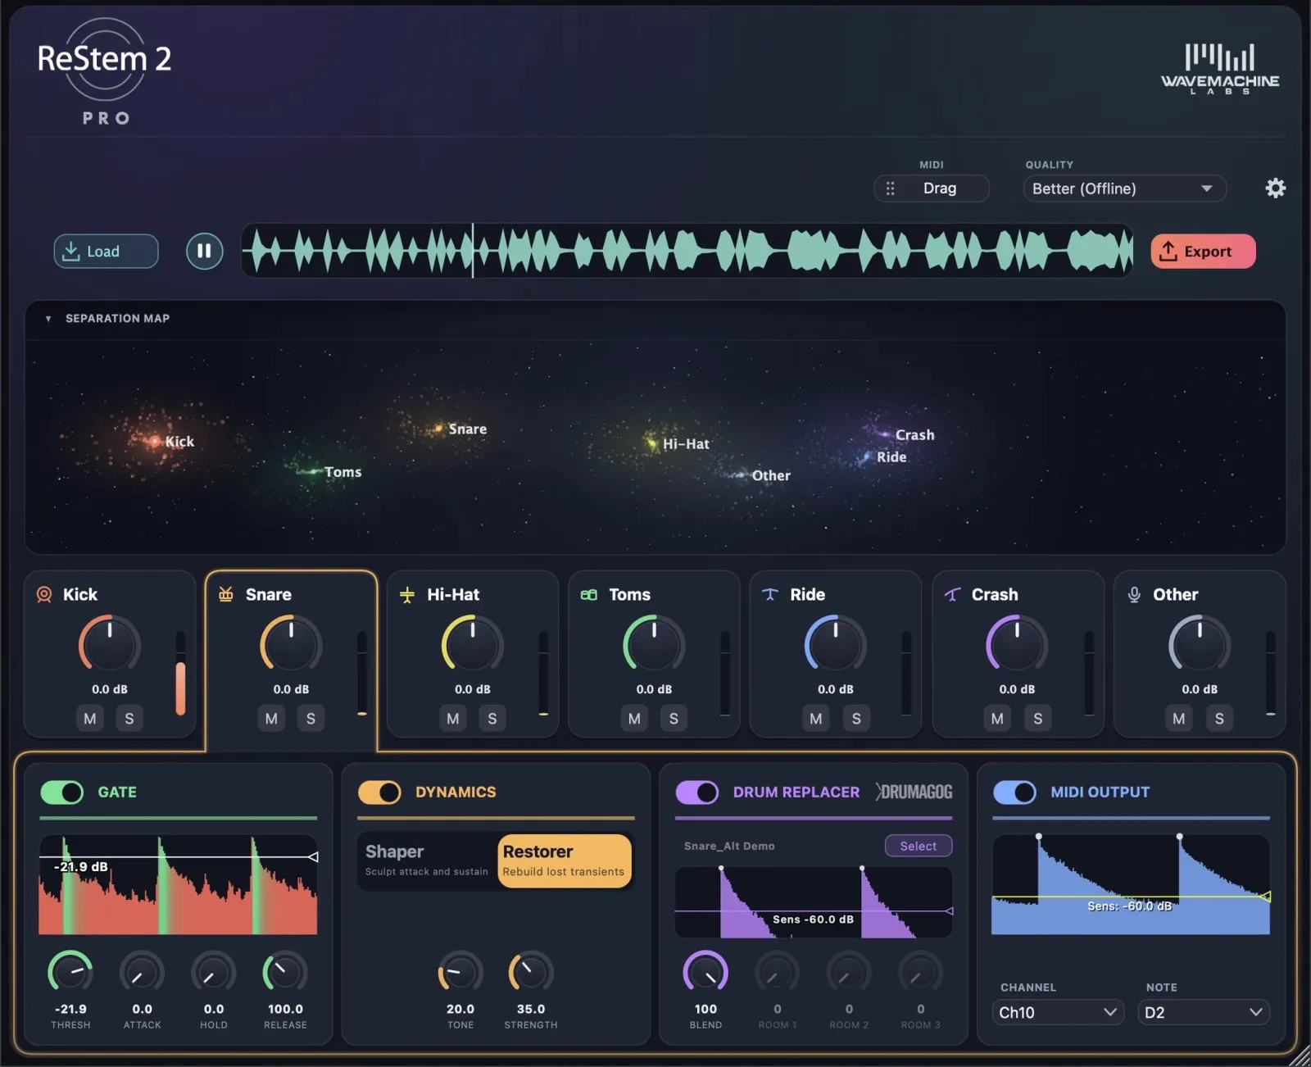1311x1067 pixels.
Task: Select the Ride stem panel
Action: (836, 654)
